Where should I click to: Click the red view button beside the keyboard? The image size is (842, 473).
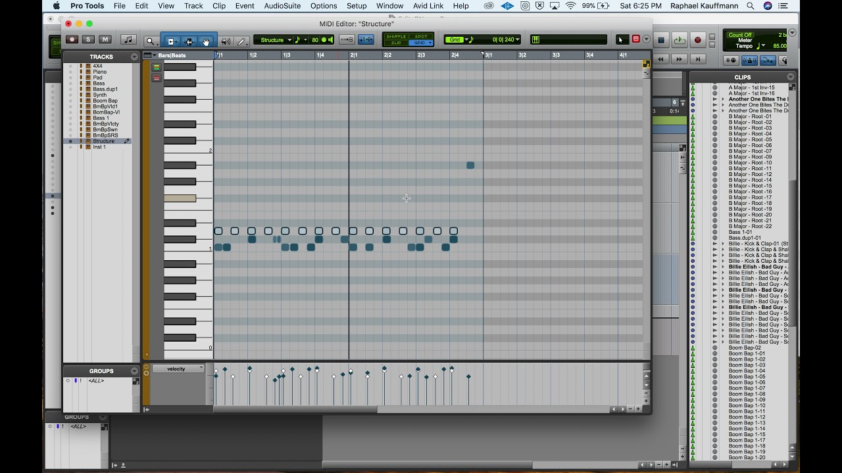(x=156, y=78)
